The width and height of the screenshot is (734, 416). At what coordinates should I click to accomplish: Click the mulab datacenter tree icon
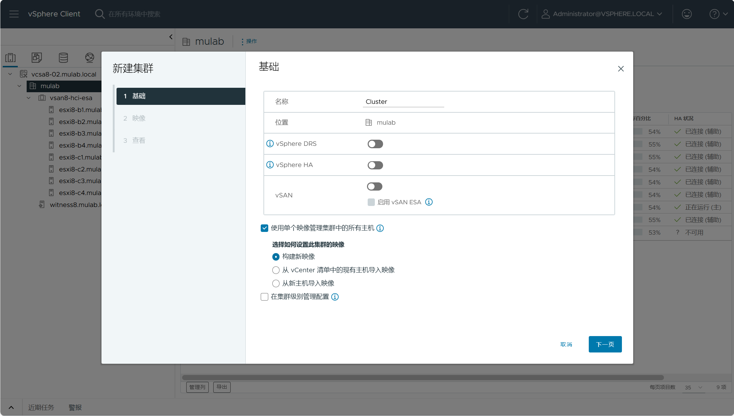(x=33, y=86)
